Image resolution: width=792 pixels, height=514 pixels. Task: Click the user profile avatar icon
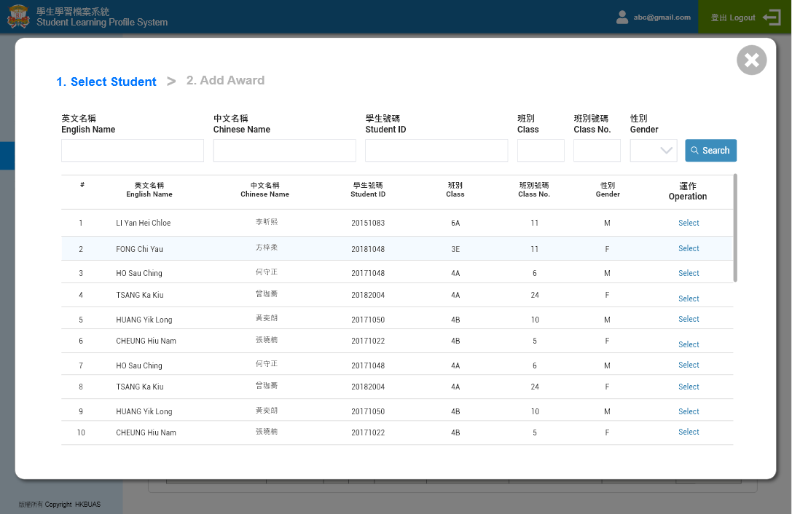[622, 17]
